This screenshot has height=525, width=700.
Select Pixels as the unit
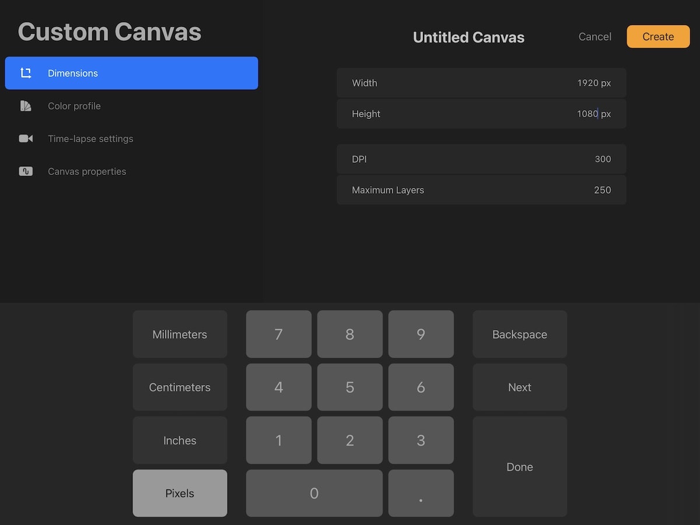coord(180,493)
